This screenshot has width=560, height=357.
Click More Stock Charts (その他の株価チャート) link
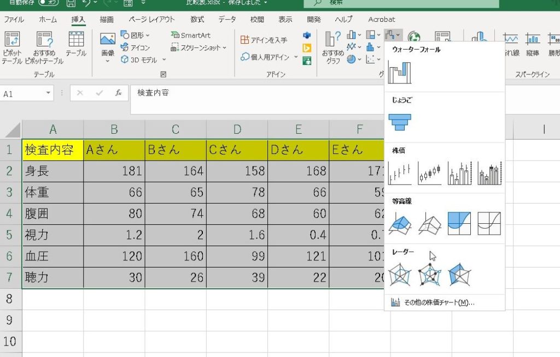pyautogui.click(x=431, y=302)
